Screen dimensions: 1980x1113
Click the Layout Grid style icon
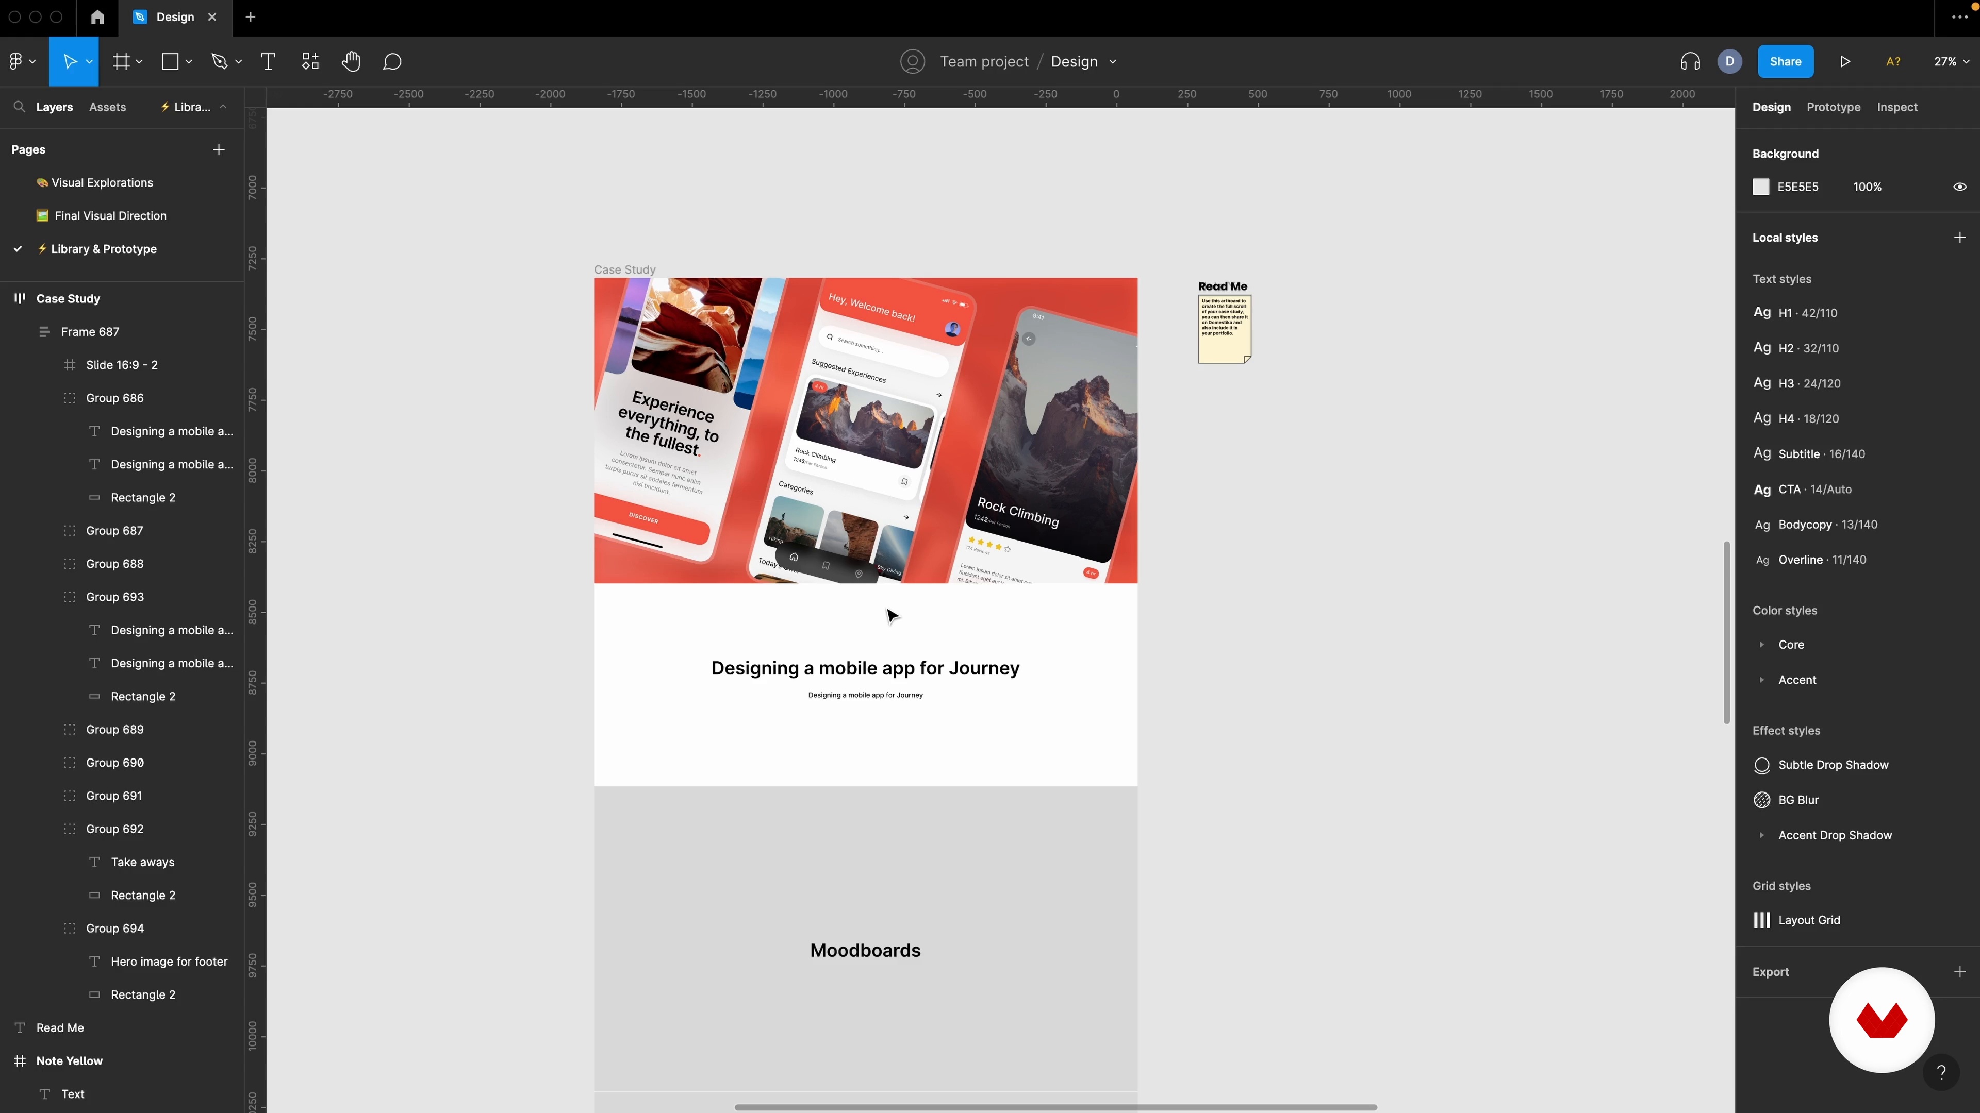tap(1762, 919)
